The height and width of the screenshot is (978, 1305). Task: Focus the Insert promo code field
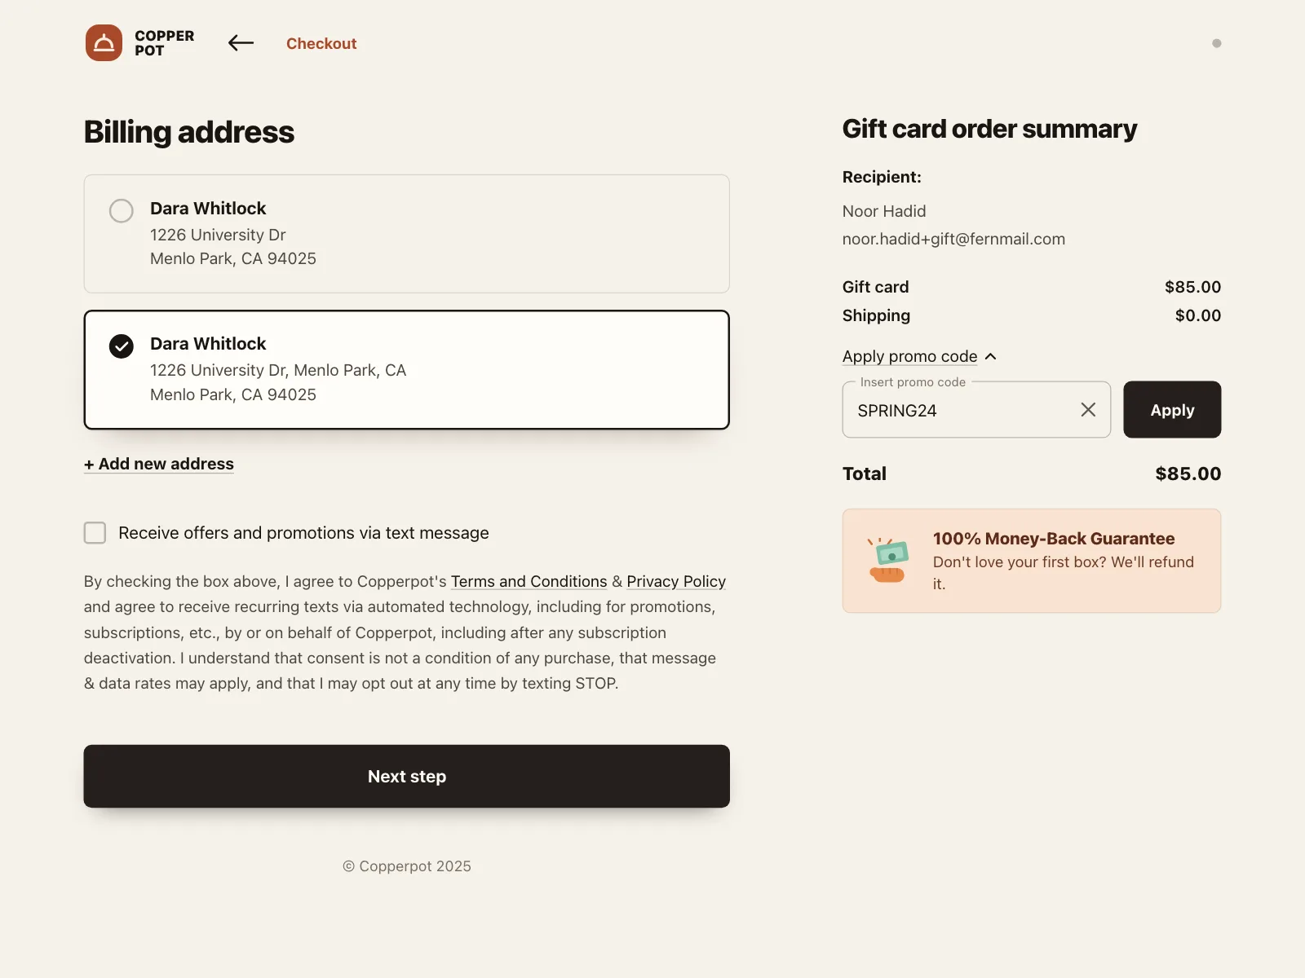pyautogui.click(x=962, y=410)
